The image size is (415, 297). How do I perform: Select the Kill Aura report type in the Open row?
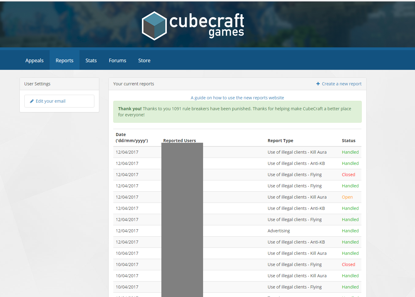point(297,197)
